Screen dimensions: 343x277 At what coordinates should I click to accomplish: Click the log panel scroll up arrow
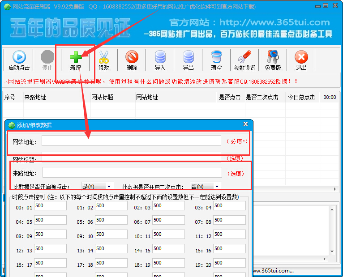click(332, 210)
